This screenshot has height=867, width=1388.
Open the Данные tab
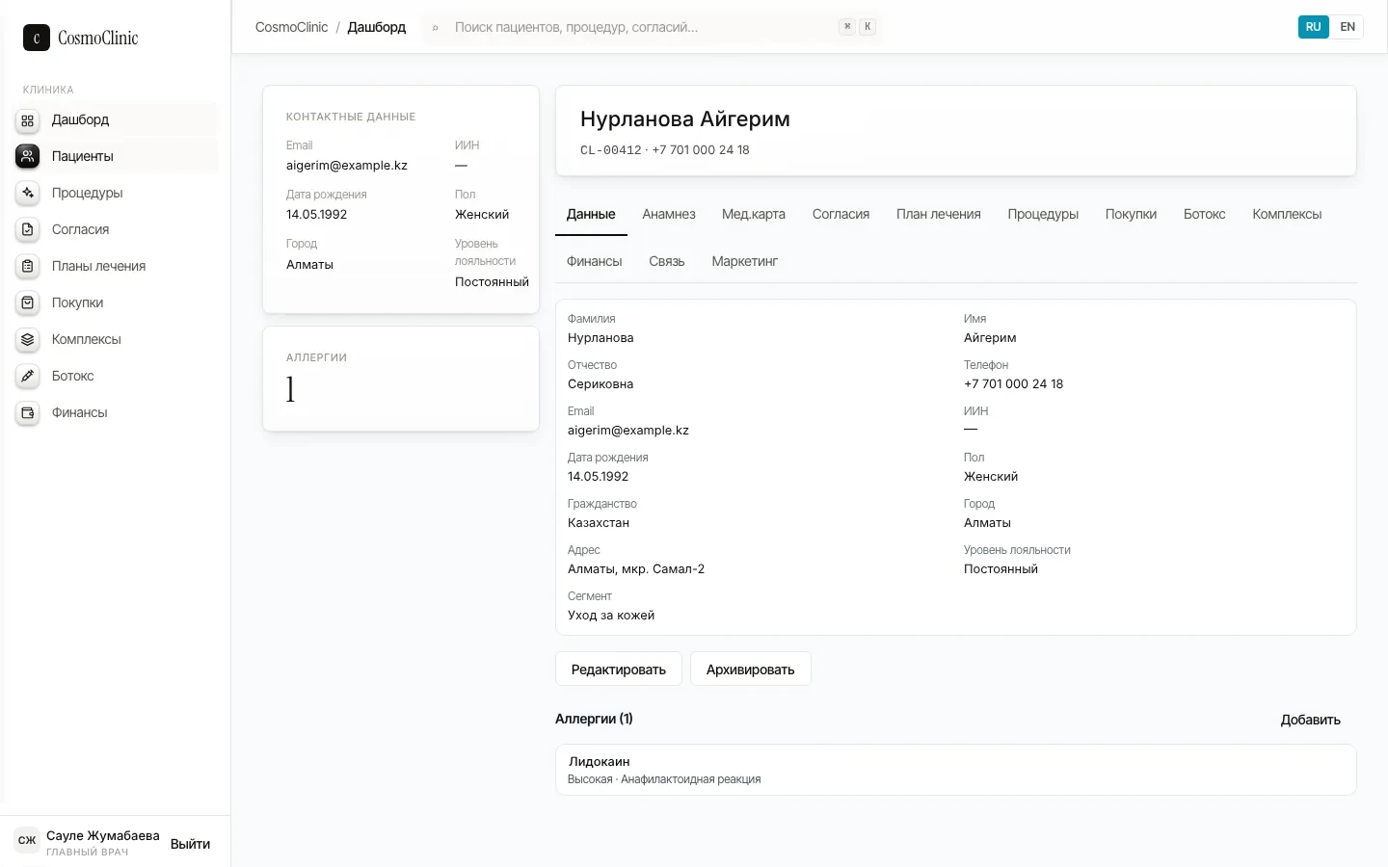[591, 214]
